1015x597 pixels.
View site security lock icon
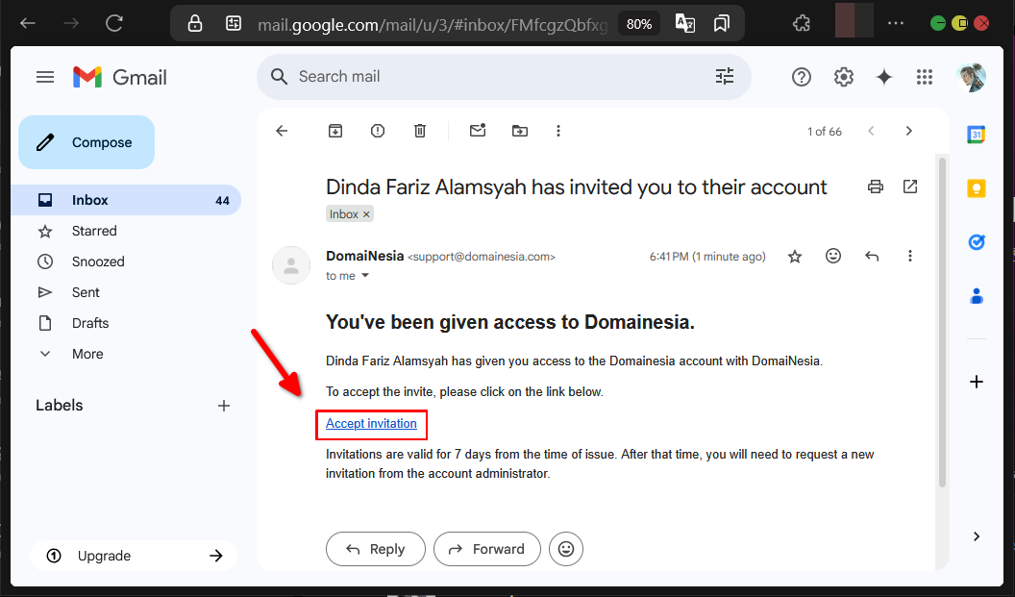point(195,24)
